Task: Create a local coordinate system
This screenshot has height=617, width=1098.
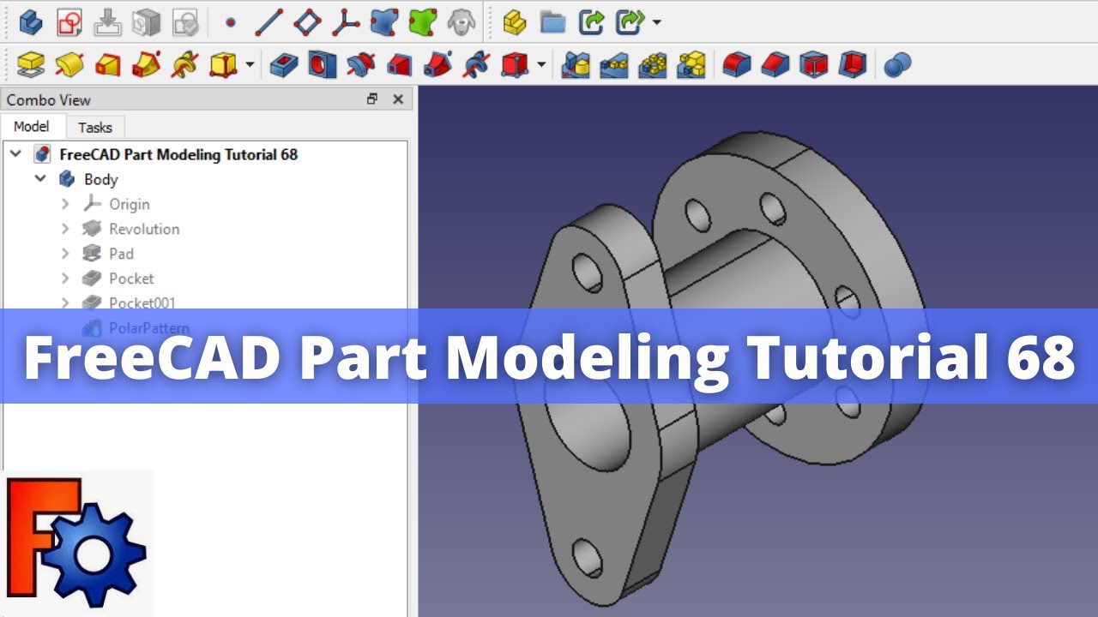Action: tap(346, 21)
